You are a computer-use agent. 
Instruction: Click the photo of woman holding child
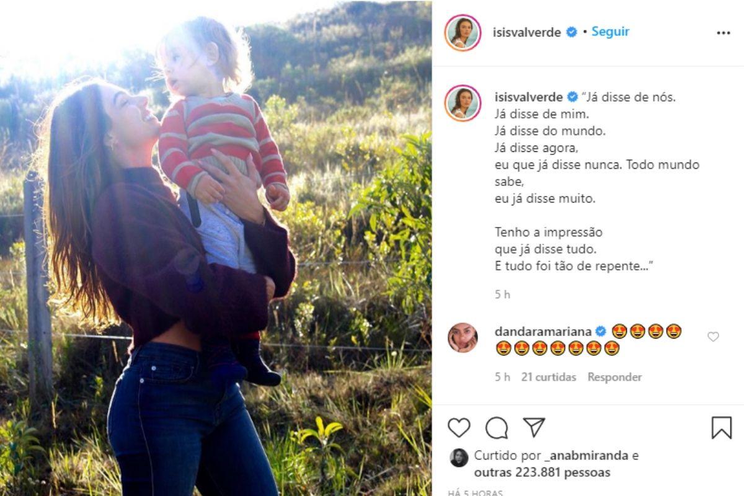click(x=216, y=248)
